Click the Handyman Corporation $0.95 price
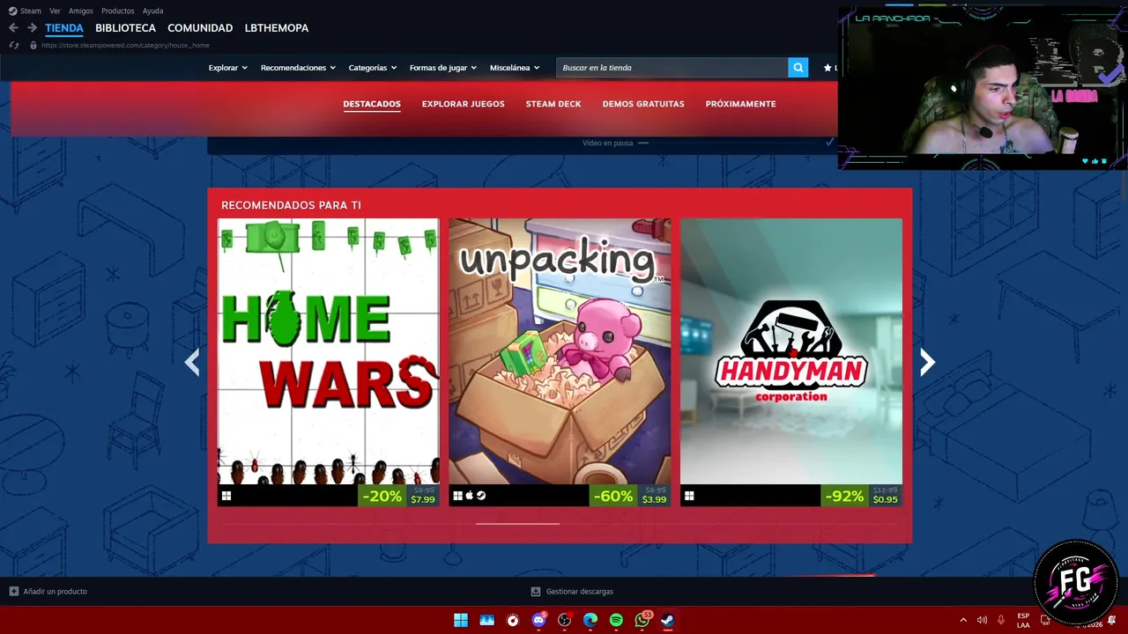 (886, 499)
